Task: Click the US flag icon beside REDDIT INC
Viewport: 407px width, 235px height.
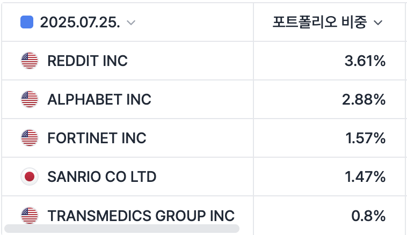Action: [30, 61]
